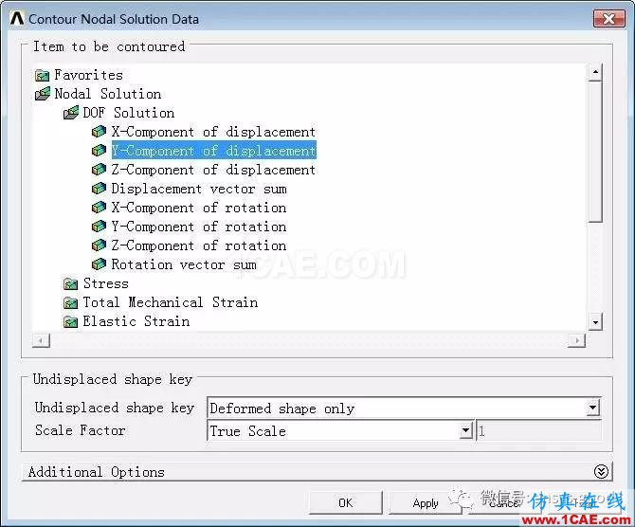Viewport: 635px width, 527px height.
Task: Open Elastic Strain tree item
Action: pos(136,321)
